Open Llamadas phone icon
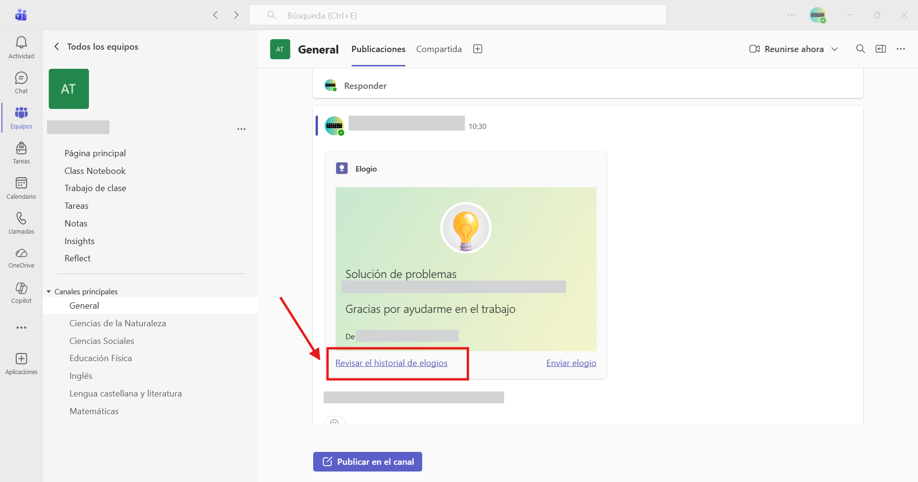The image size is (918, 482). (21, 223)
